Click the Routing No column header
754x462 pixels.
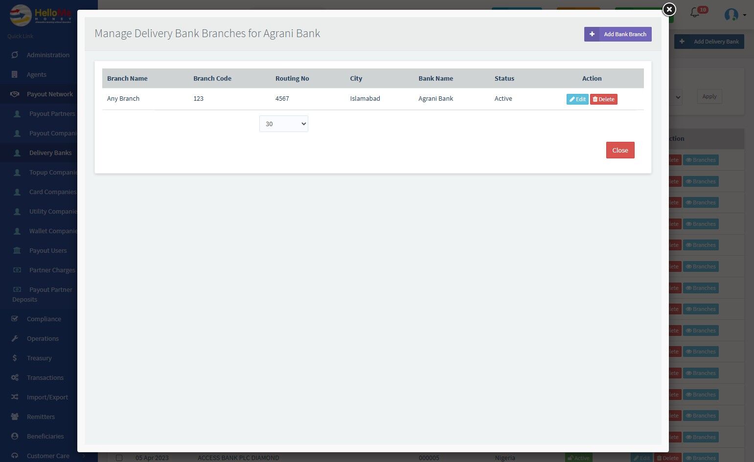292,78
